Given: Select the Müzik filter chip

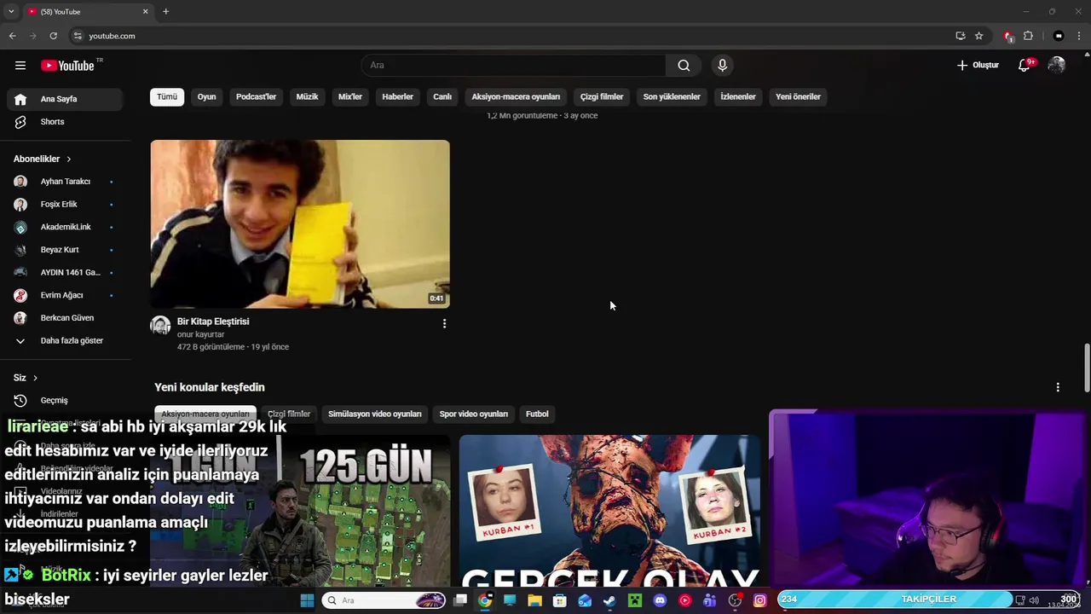Looking at the screenshot, I should (307, 96).
